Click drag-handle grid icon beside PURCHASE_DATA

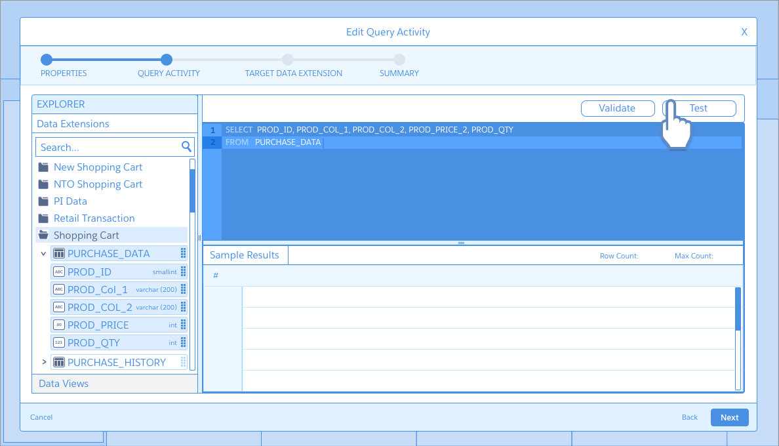184,254
